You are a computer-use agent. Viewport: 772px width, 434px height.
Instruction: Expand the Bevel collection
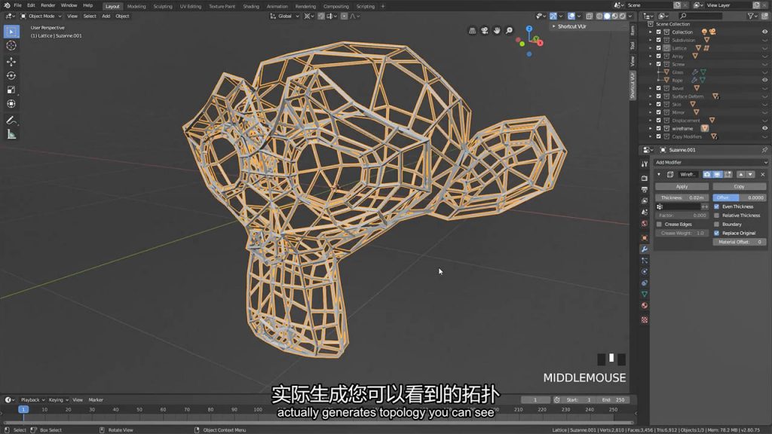pos(651,89)
